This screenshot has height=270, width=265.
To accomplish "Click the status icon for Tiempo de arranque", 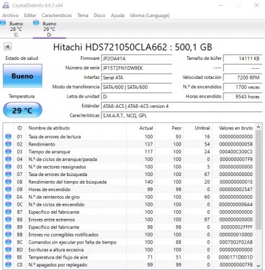I will click(8, 151).
